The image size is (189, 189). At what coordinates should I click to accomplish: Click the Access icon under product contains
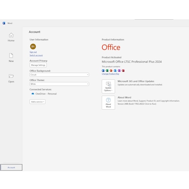(x=123, y=71)
